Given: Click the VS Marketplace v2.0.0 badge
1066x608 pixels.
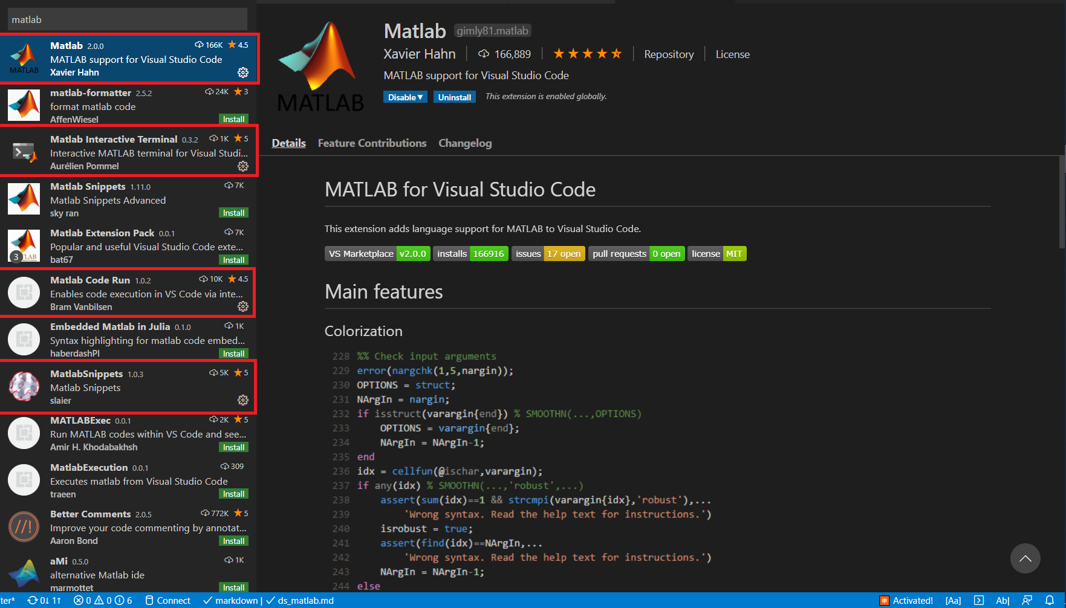Looking at the screenshot, I should click(377, 254).
